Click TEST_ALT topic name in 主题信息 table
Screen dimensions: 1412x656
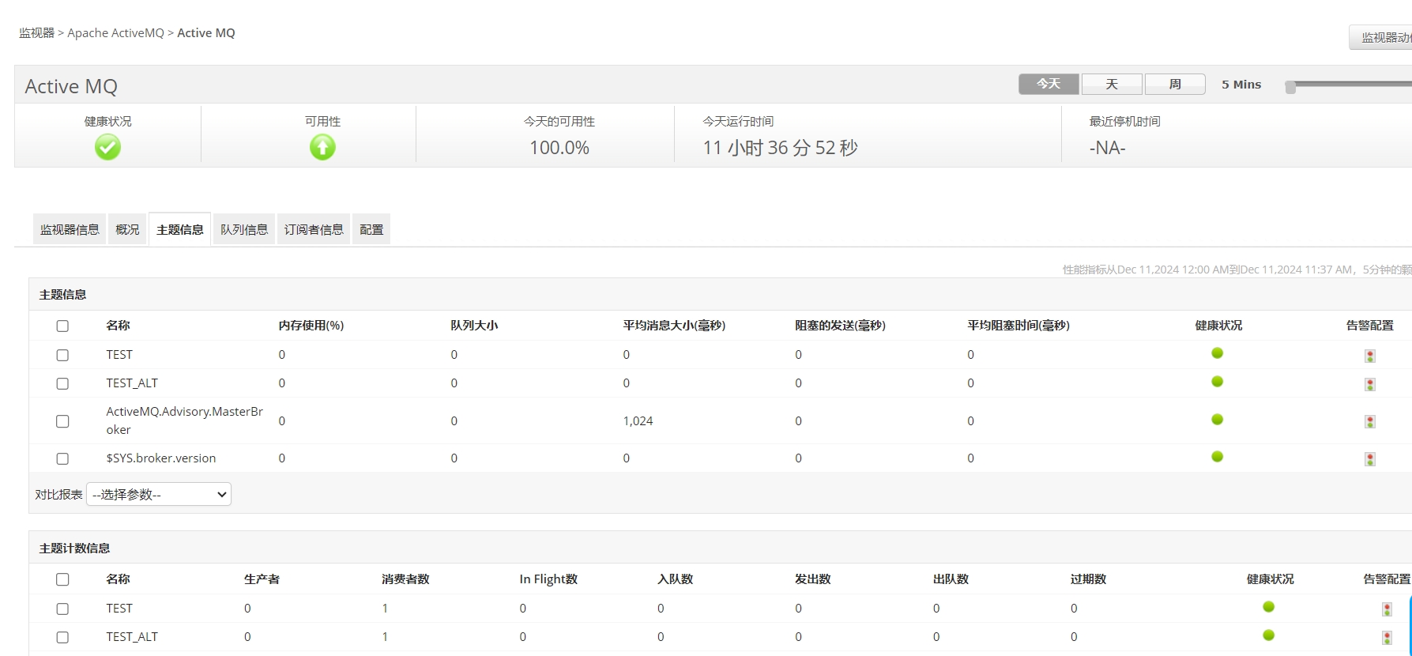pyautogui.click(x=132, y=383)
